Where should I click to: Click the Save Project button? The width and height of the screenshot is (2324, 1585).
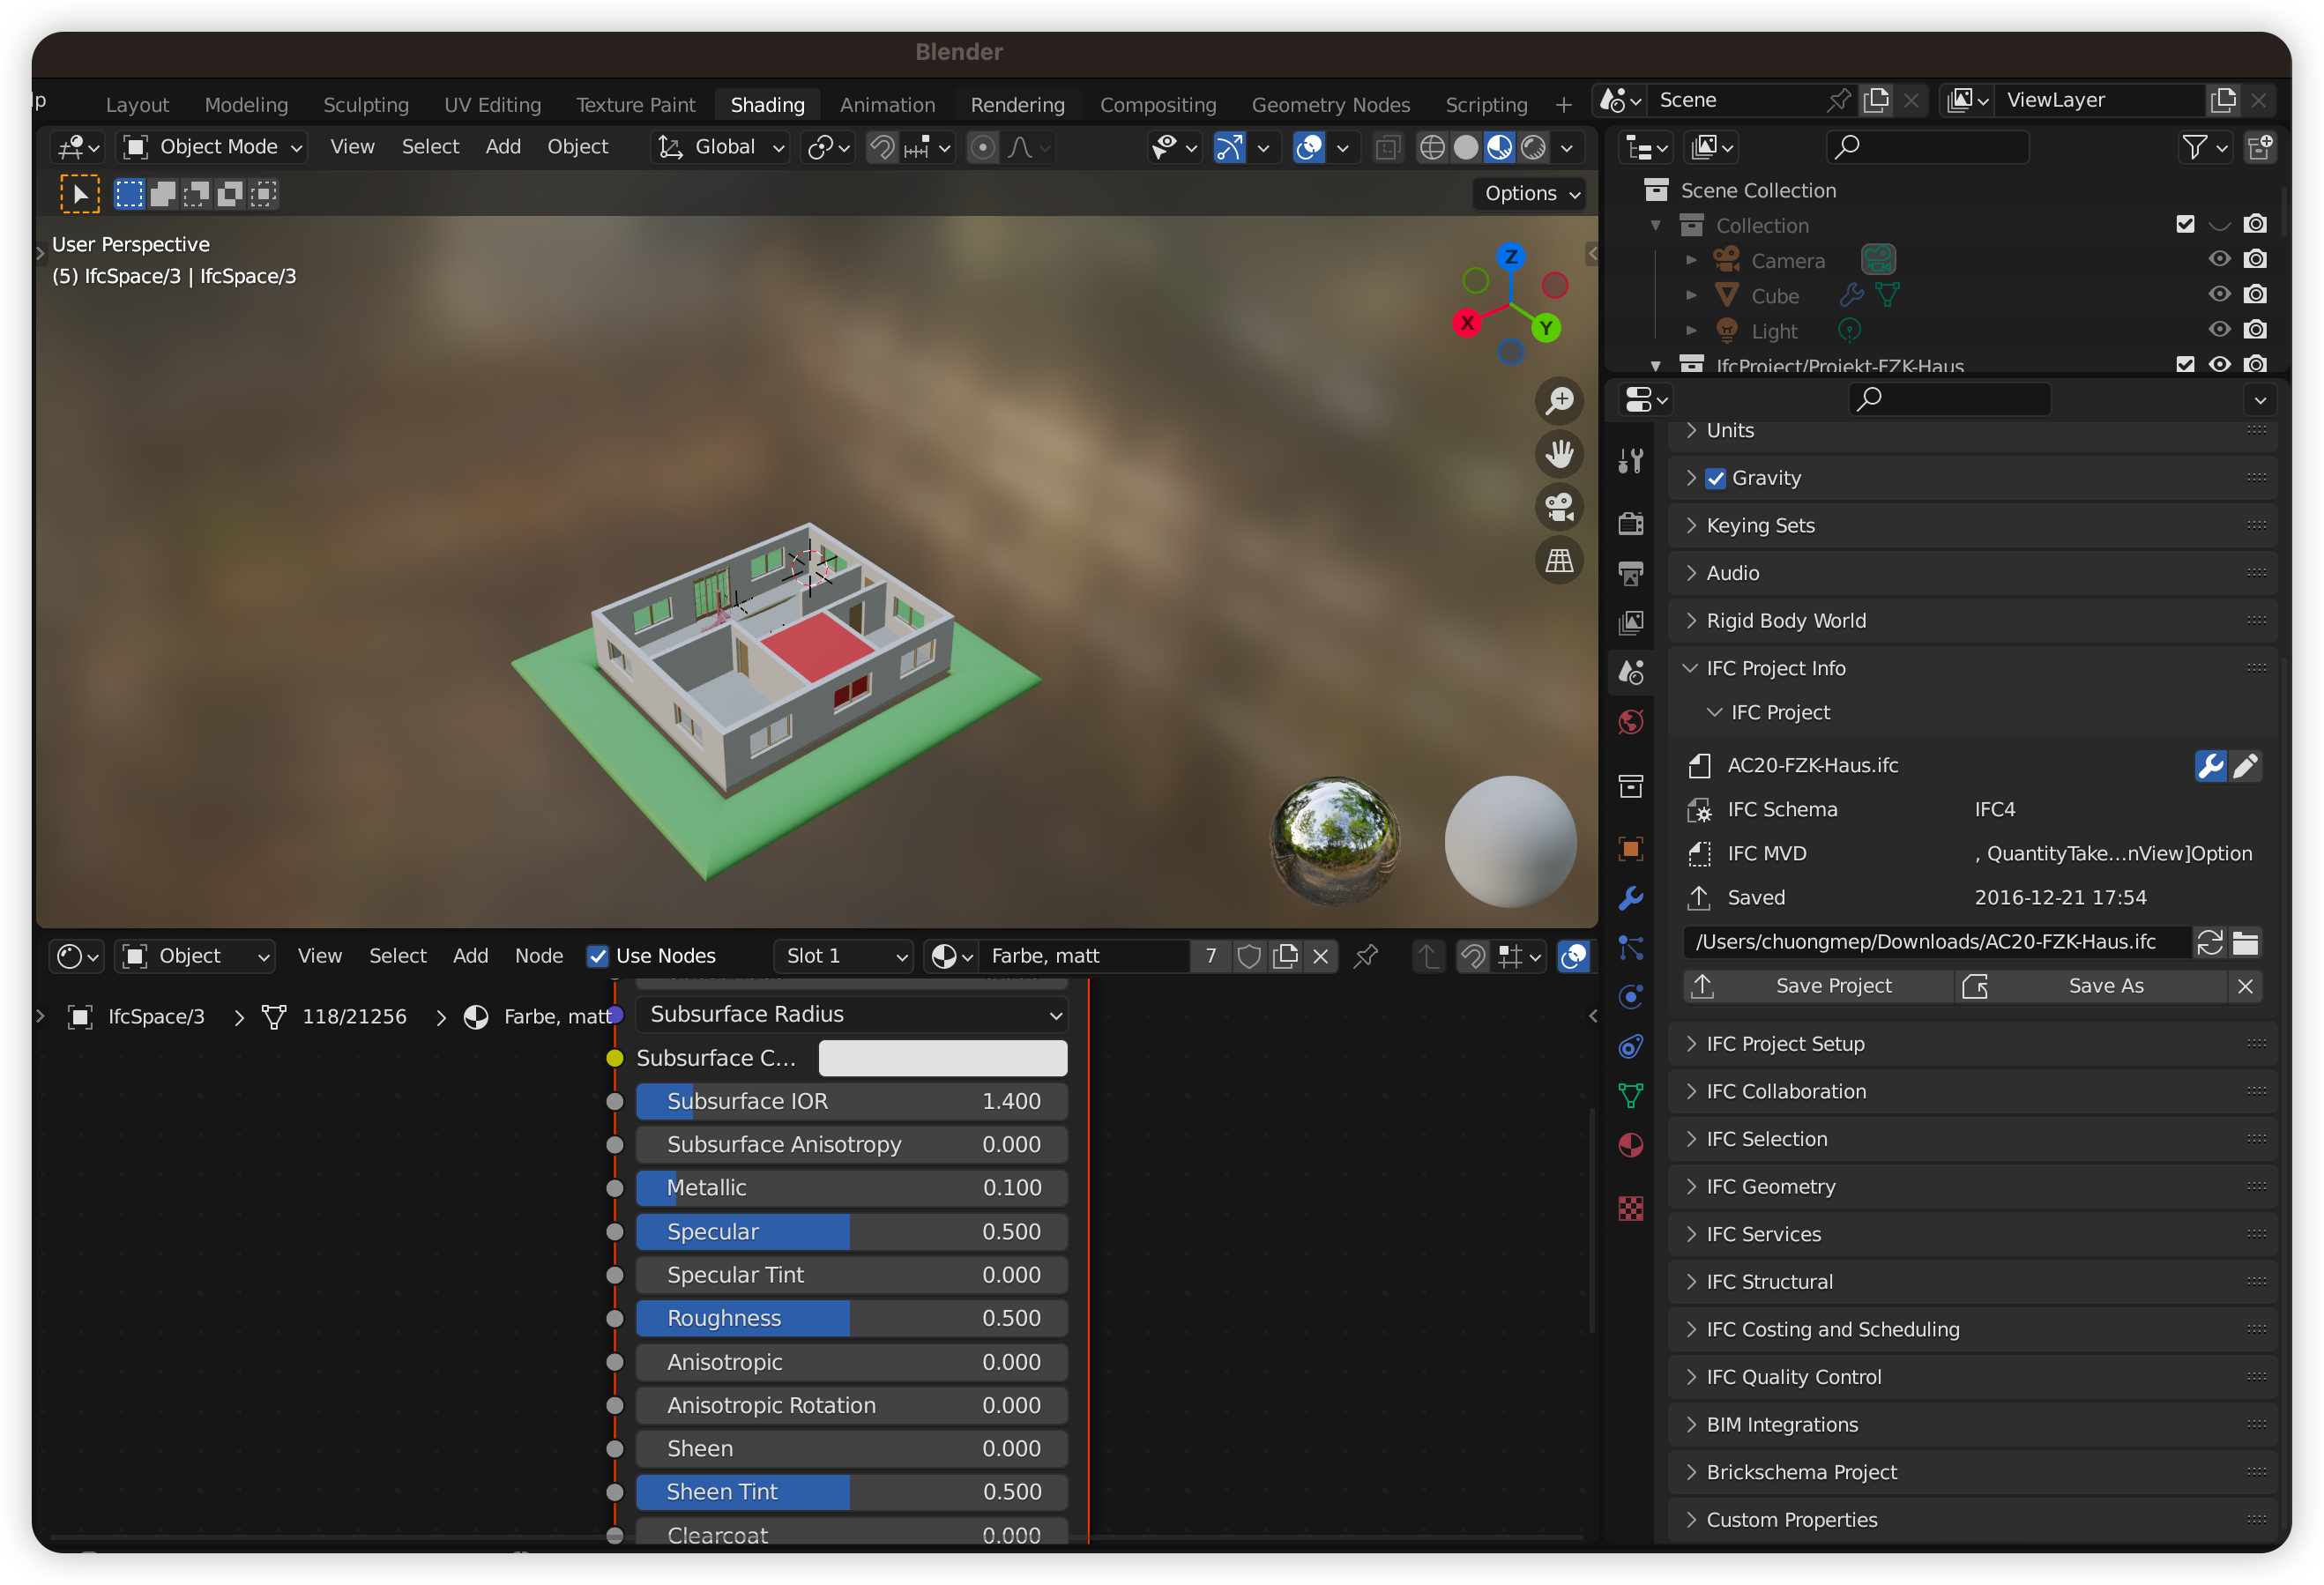[1832, 986]
